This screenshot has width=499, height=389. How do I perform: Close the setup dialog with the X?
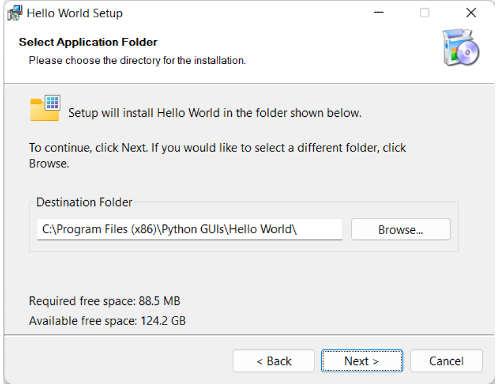[471, 13]
